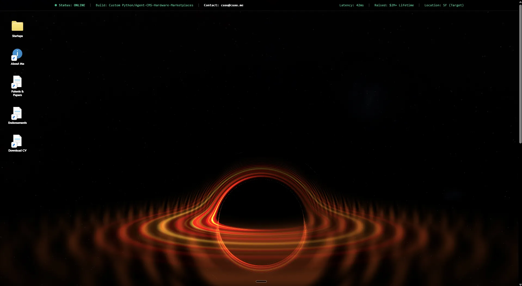Click the scrollbar down arrow

pos(520,284)
